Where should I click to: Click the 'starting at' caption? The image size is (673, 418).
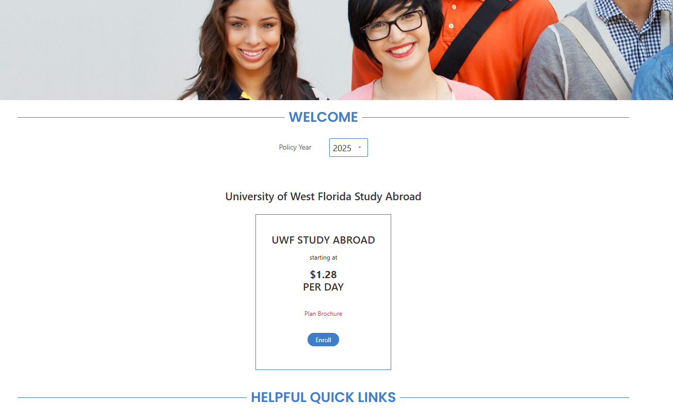[x=323, y=257]
